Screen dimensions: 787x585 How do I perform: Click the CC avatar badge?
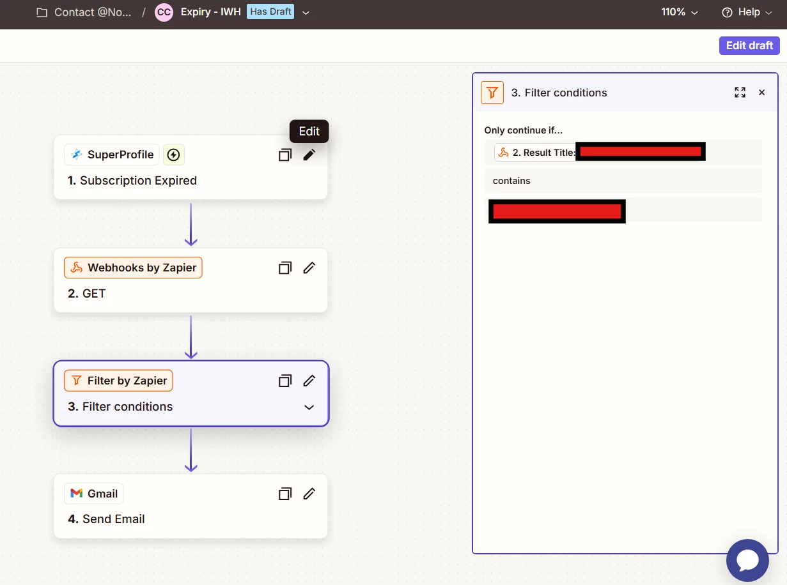164,12
